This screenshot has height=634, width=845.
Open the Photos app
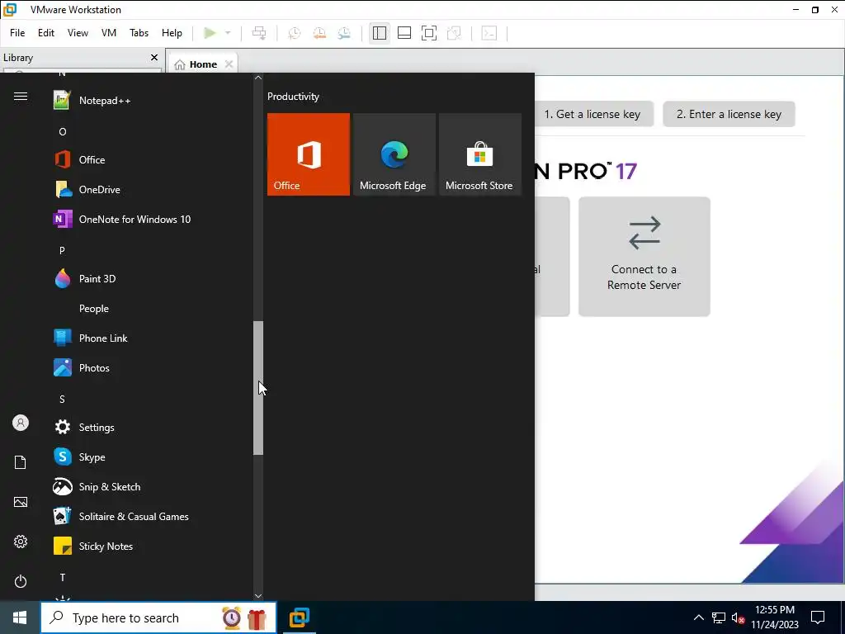tap(151, 367)
